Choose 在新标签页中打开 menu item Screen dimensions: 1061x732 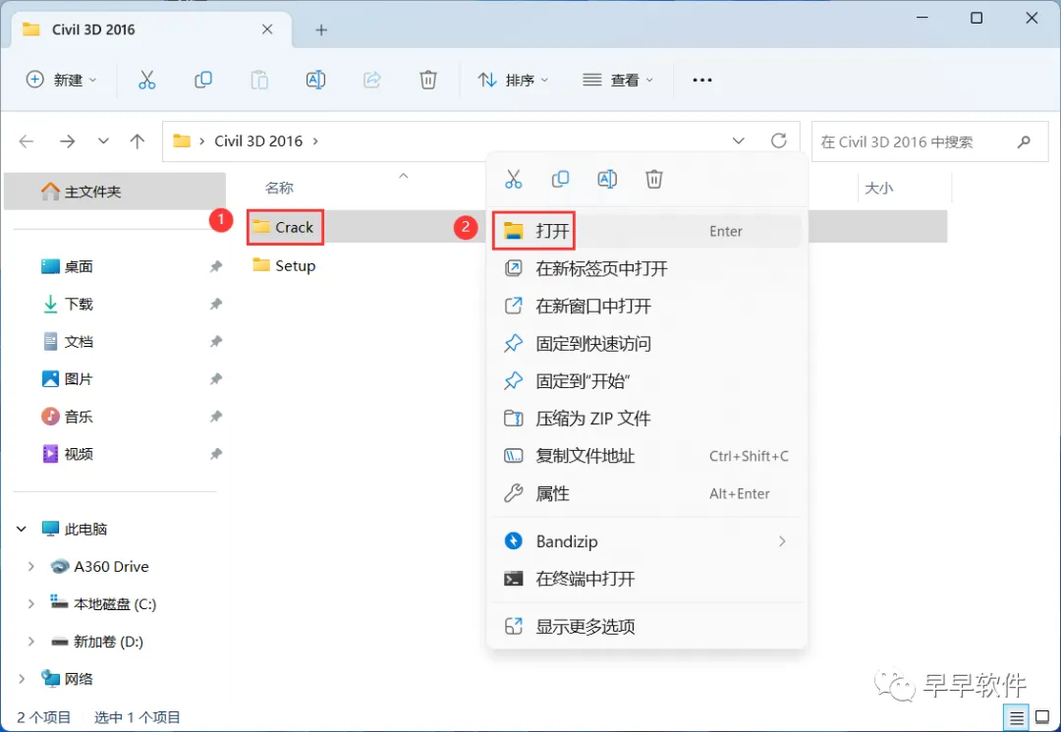(646, 268)
